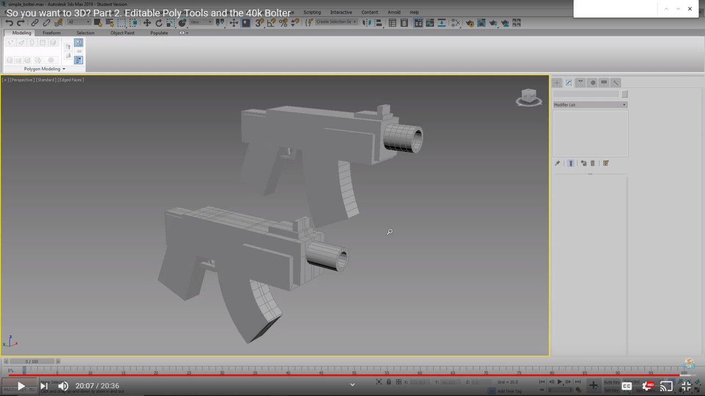
Task: Mute the video with the speaker icon
Action: 64,386
